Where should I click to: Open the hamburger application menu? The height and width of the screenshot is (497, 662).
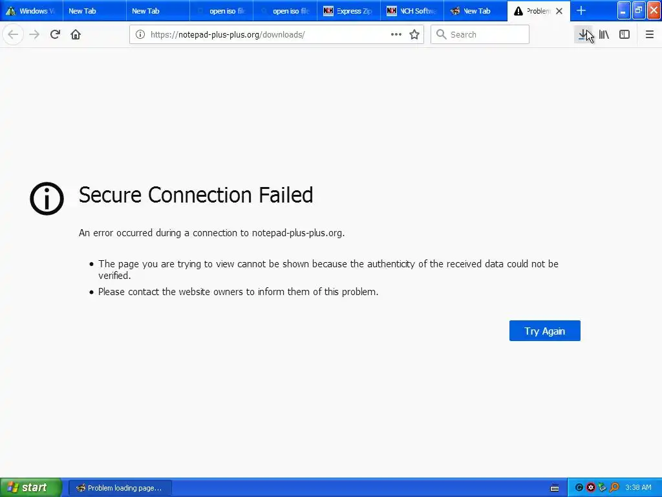[x=650, y=34]
